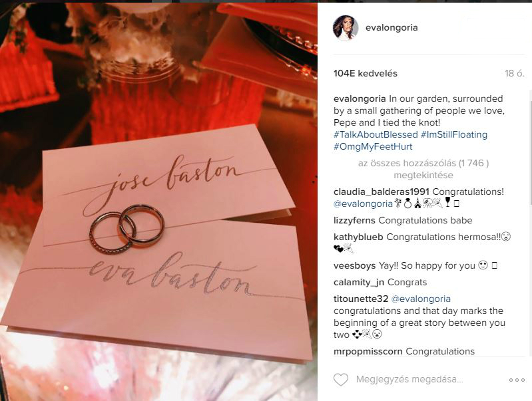Viewport: 532px width, 401px height.
Task: Click the #TalkAboutBlessed hashtag
Action: coord(376,134)
